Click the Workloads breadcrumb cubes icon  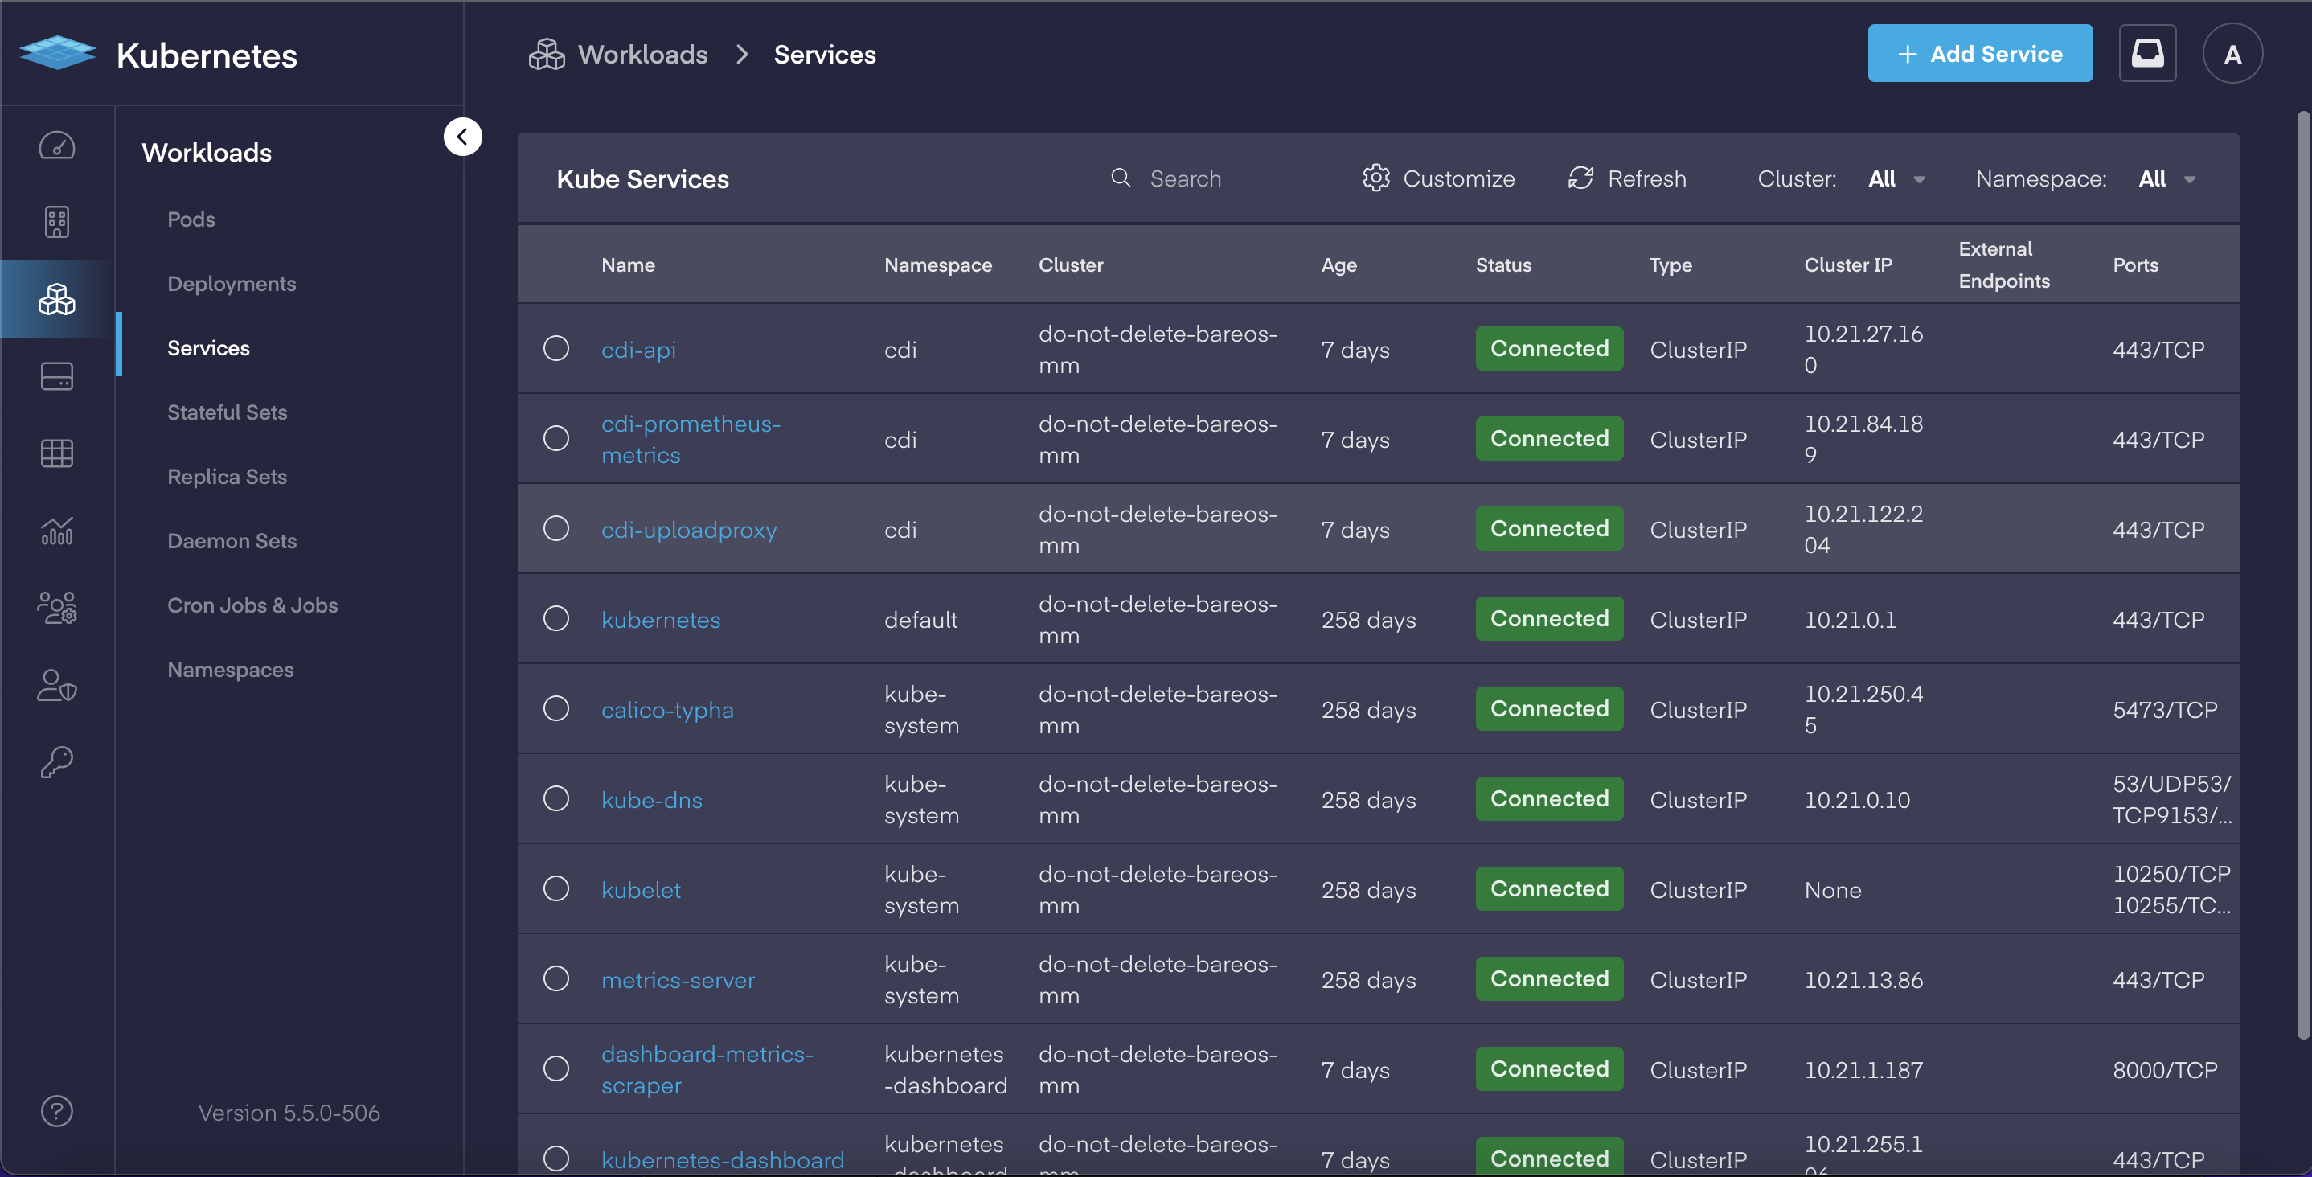pyautogui.click(x=547, y=54)
